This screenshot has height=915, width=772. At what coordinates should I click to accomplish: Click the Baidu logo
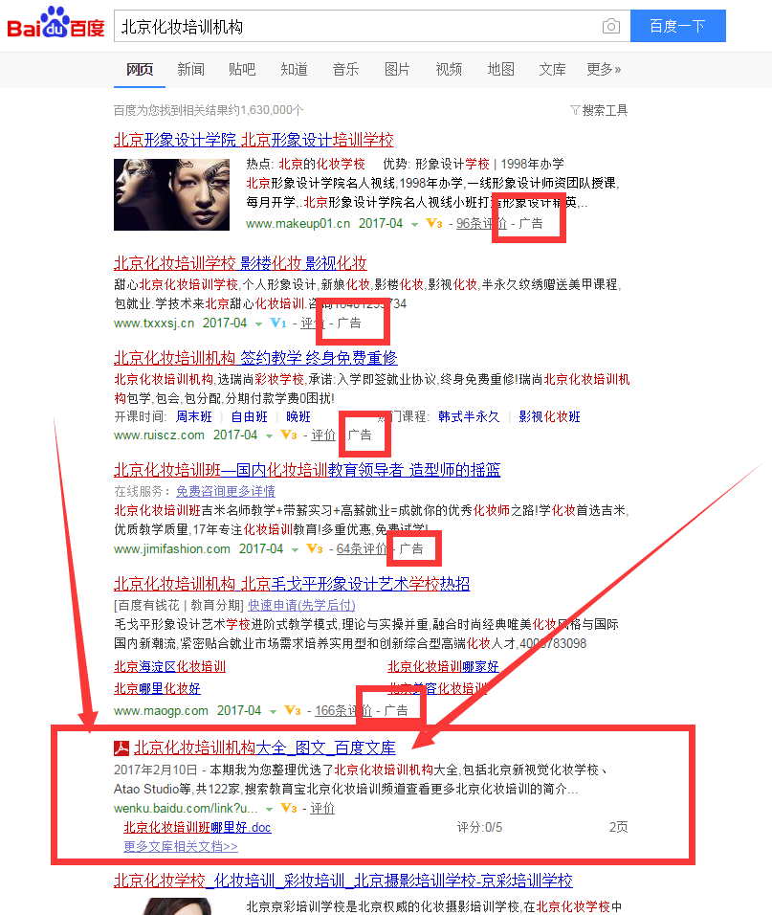coord(56,23)
